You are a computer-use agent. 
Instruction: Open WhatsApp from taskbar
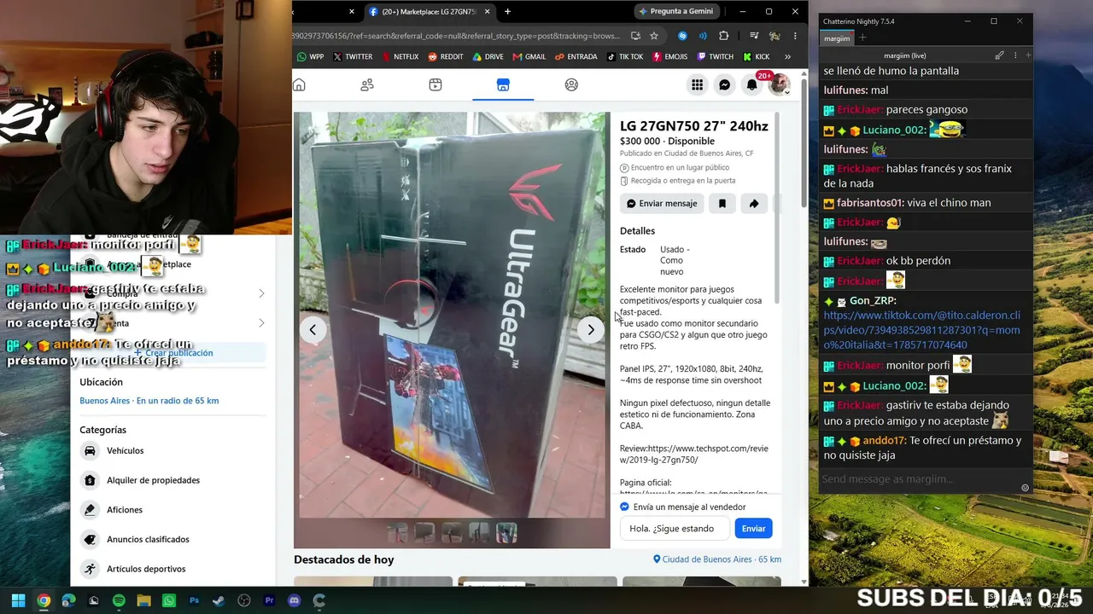click(x=169, y=600)
